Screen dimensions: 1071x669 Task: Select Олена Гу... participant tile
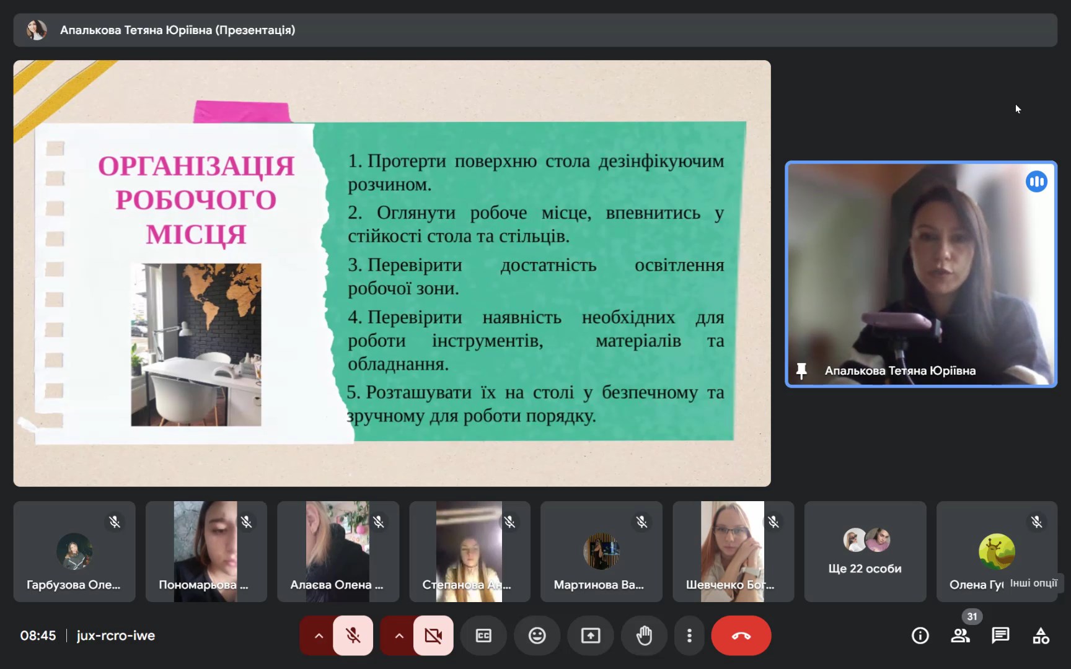coord(997,551)
